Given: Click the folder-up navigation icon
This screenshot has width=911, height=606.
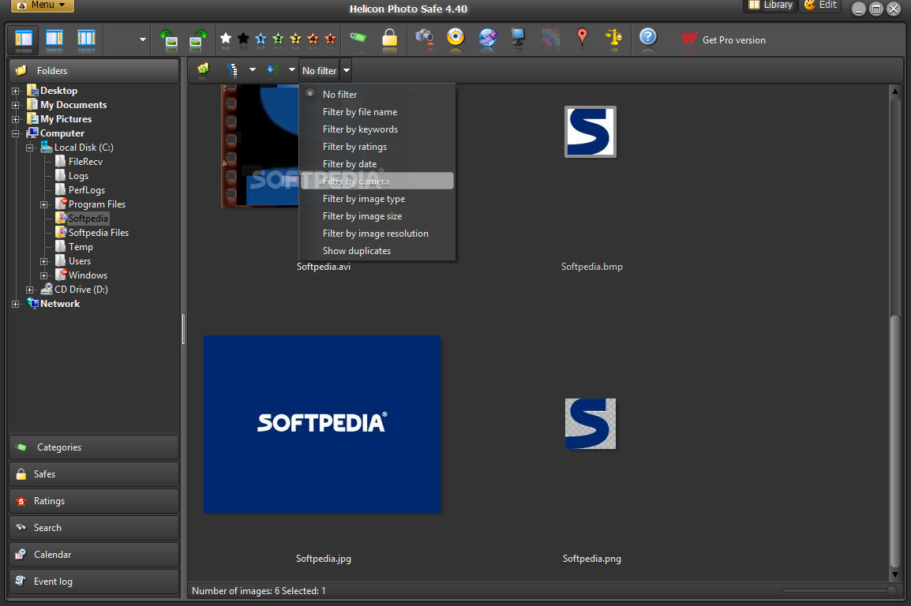Looking at the screenshot, I should [x=203, y=69].
